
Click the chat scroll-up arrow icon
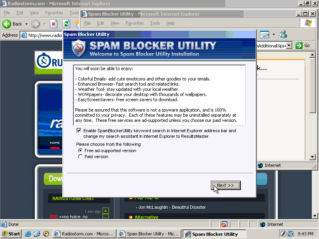106,211
